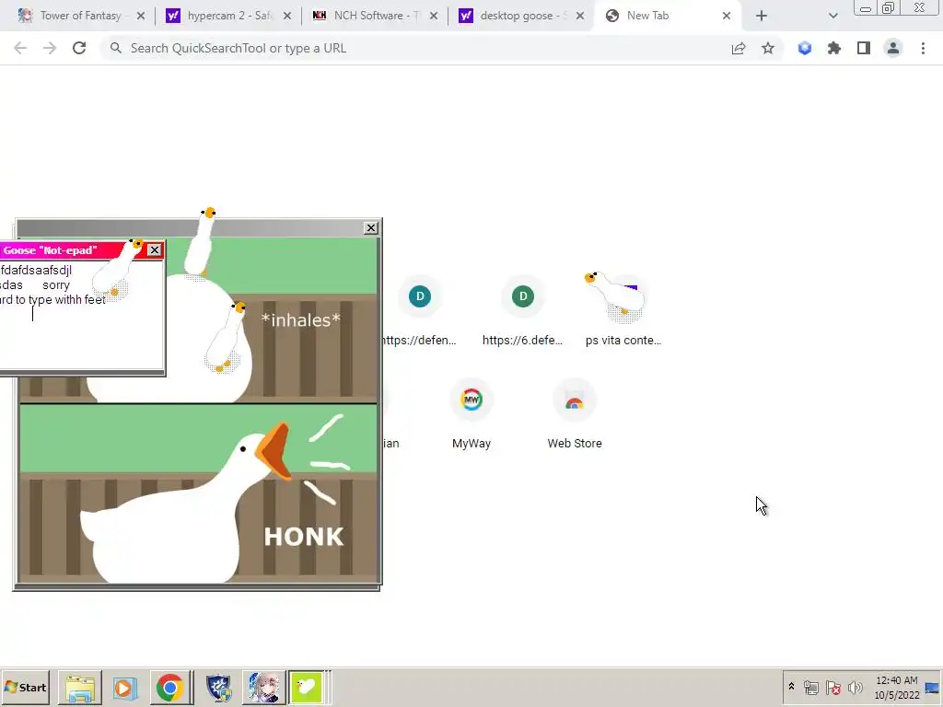Close the desktop goose tab
This screenshot has height=707, width=943.
[x=580, y=17]
